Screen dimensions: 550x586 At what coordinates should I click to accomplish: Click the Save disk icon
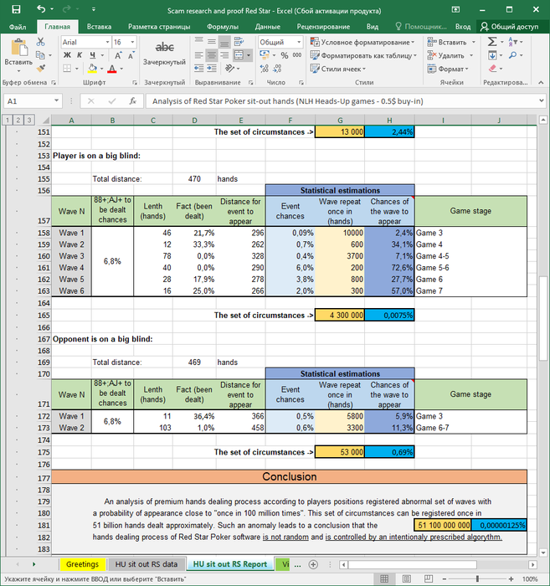16,9
